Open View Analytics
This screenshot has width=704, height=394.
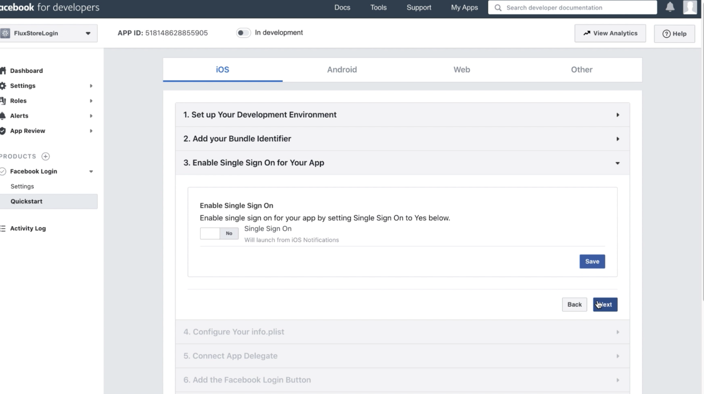(x=610, y=33)
